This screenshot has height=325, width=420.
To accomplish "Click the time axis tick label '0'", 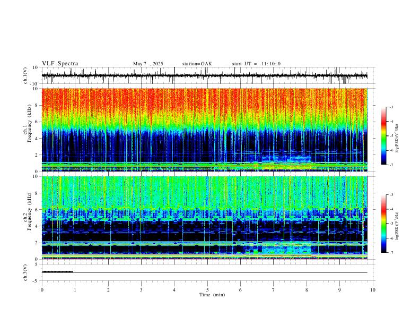I will click(x=42, y=290).
